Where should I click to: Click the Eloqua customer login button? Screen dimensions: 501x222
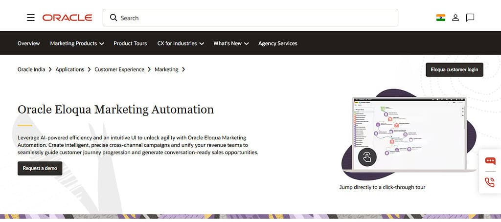[455, 69]
